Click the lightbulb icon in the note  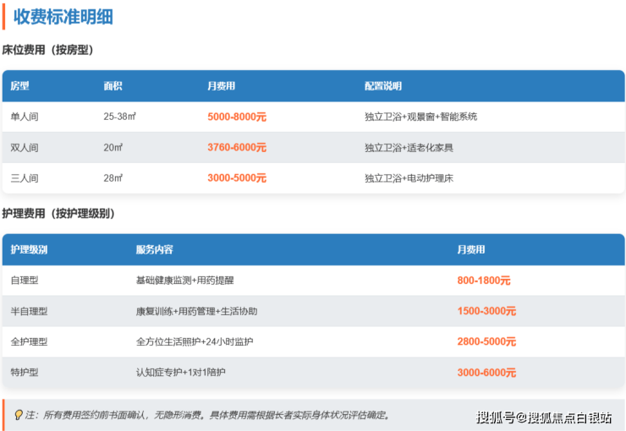pyautogui.click(x=19, y=415)
